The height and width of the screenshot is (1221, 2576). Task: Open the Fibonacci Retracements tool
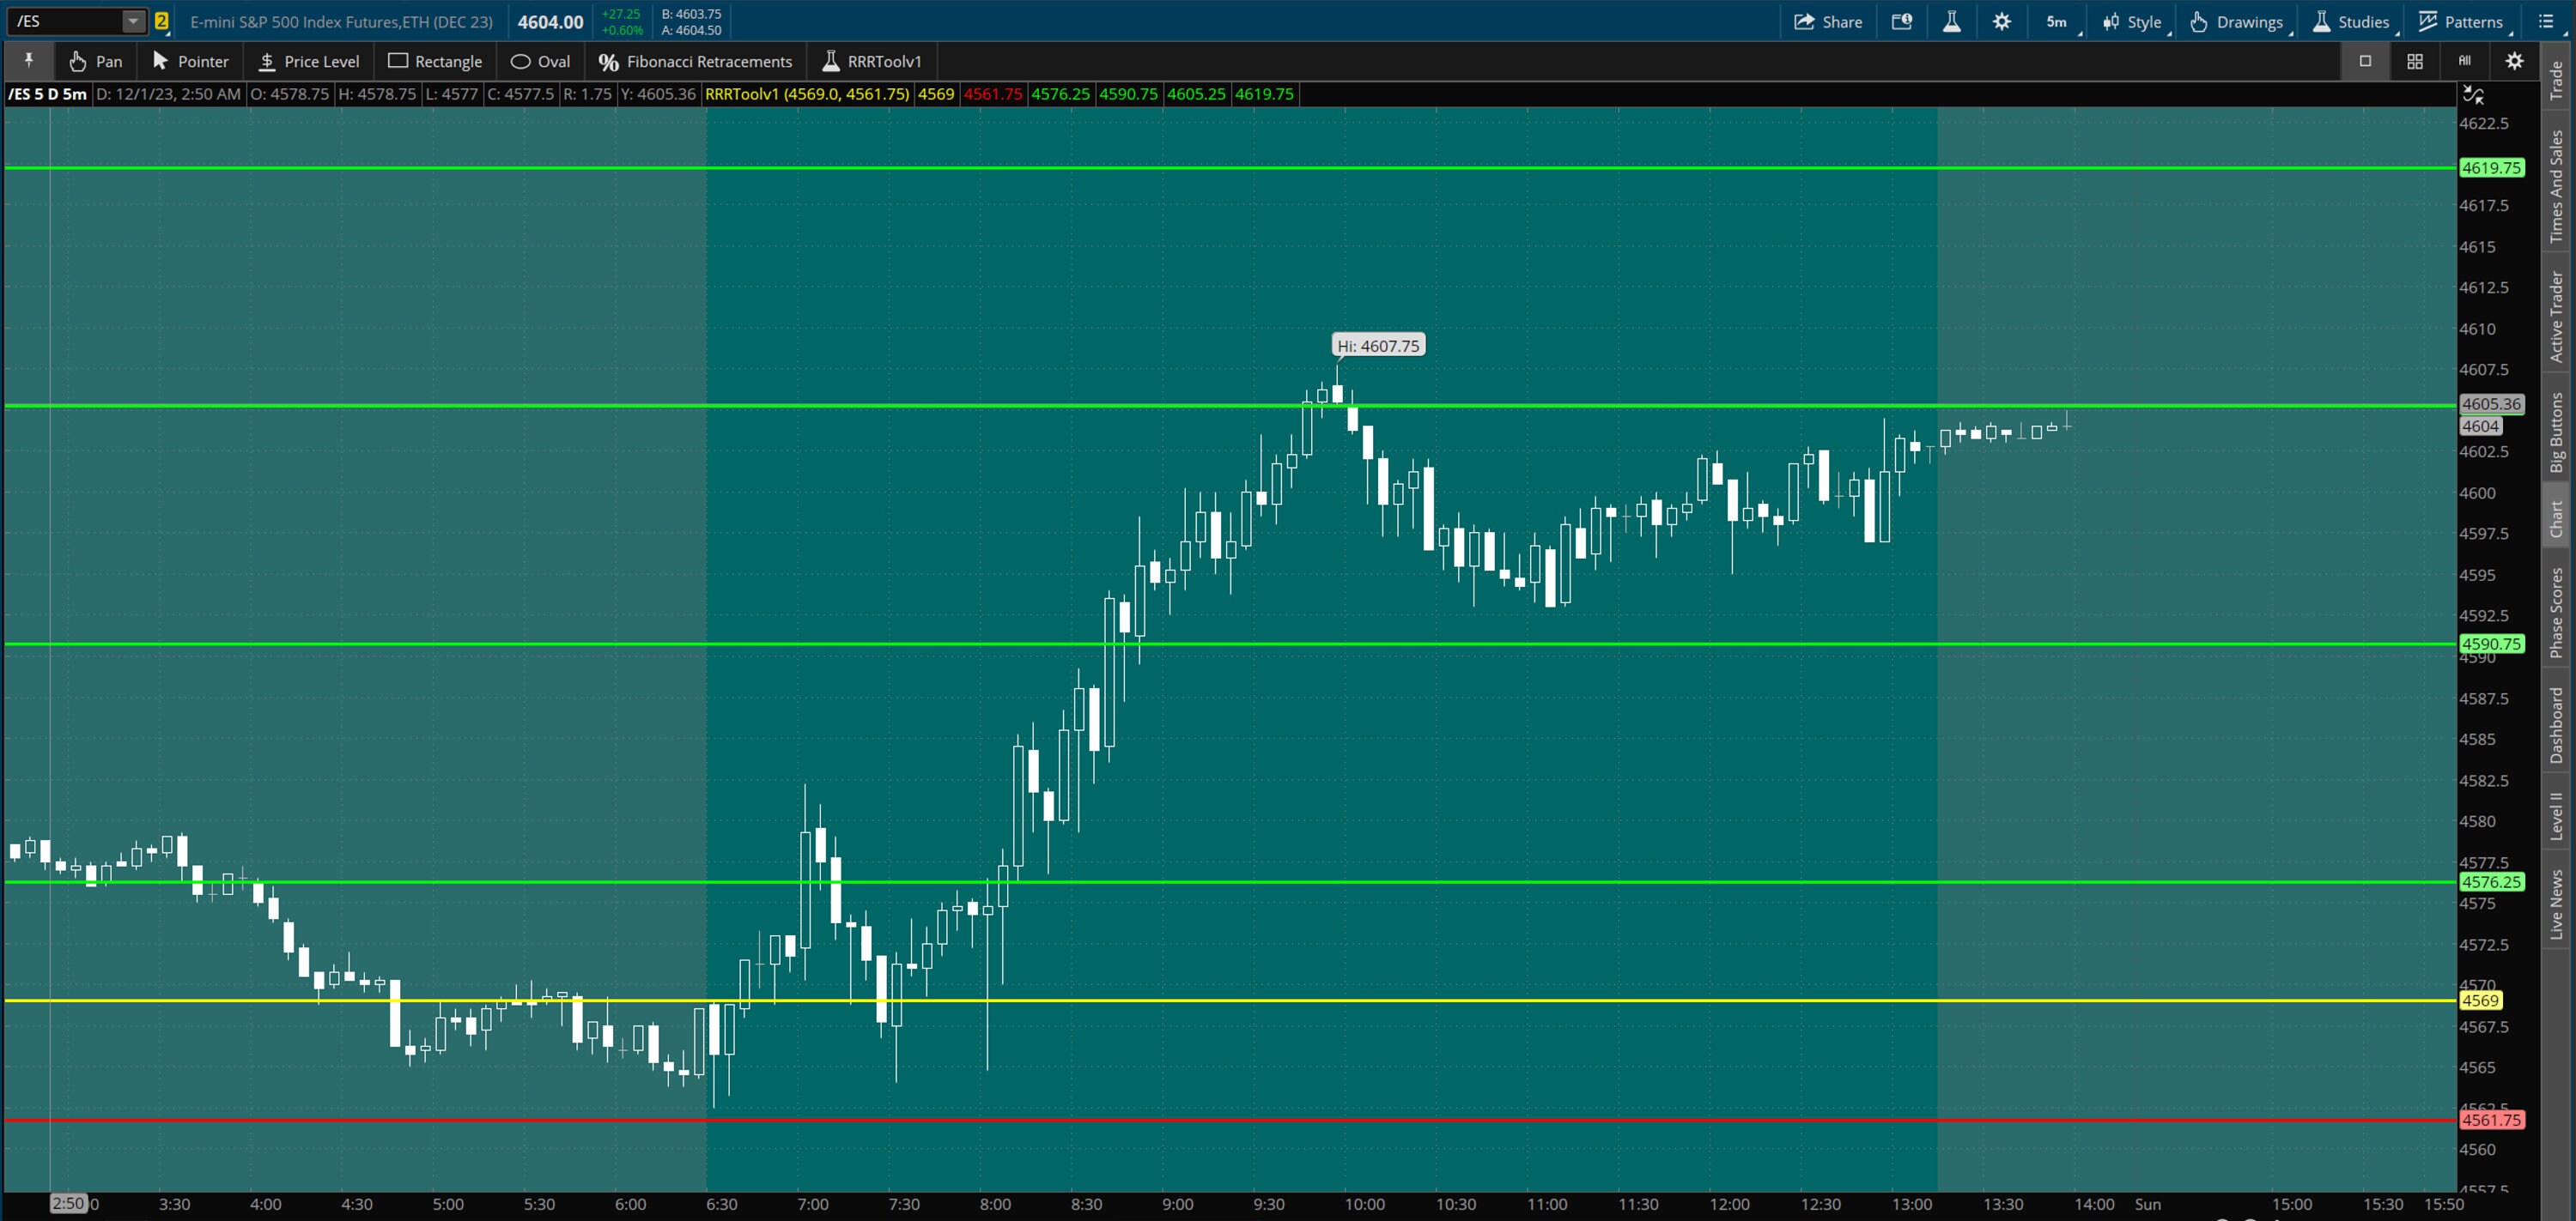click(695, 61)
